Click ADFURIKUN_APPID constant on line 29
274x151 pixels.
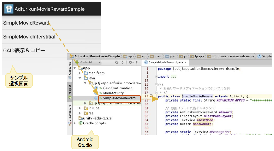(x=230, y=100)
